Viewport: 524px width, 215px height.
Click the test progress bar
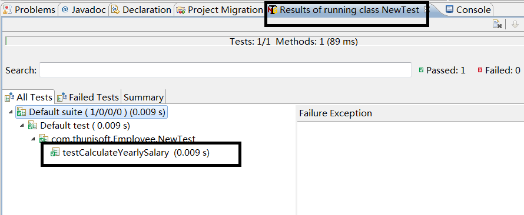click(x=264, y=42)
